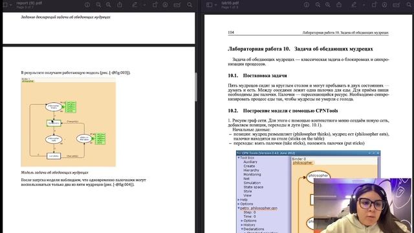
Task: Click 'Simulation' row in CPN Tools figure
Action: (252, 183)
